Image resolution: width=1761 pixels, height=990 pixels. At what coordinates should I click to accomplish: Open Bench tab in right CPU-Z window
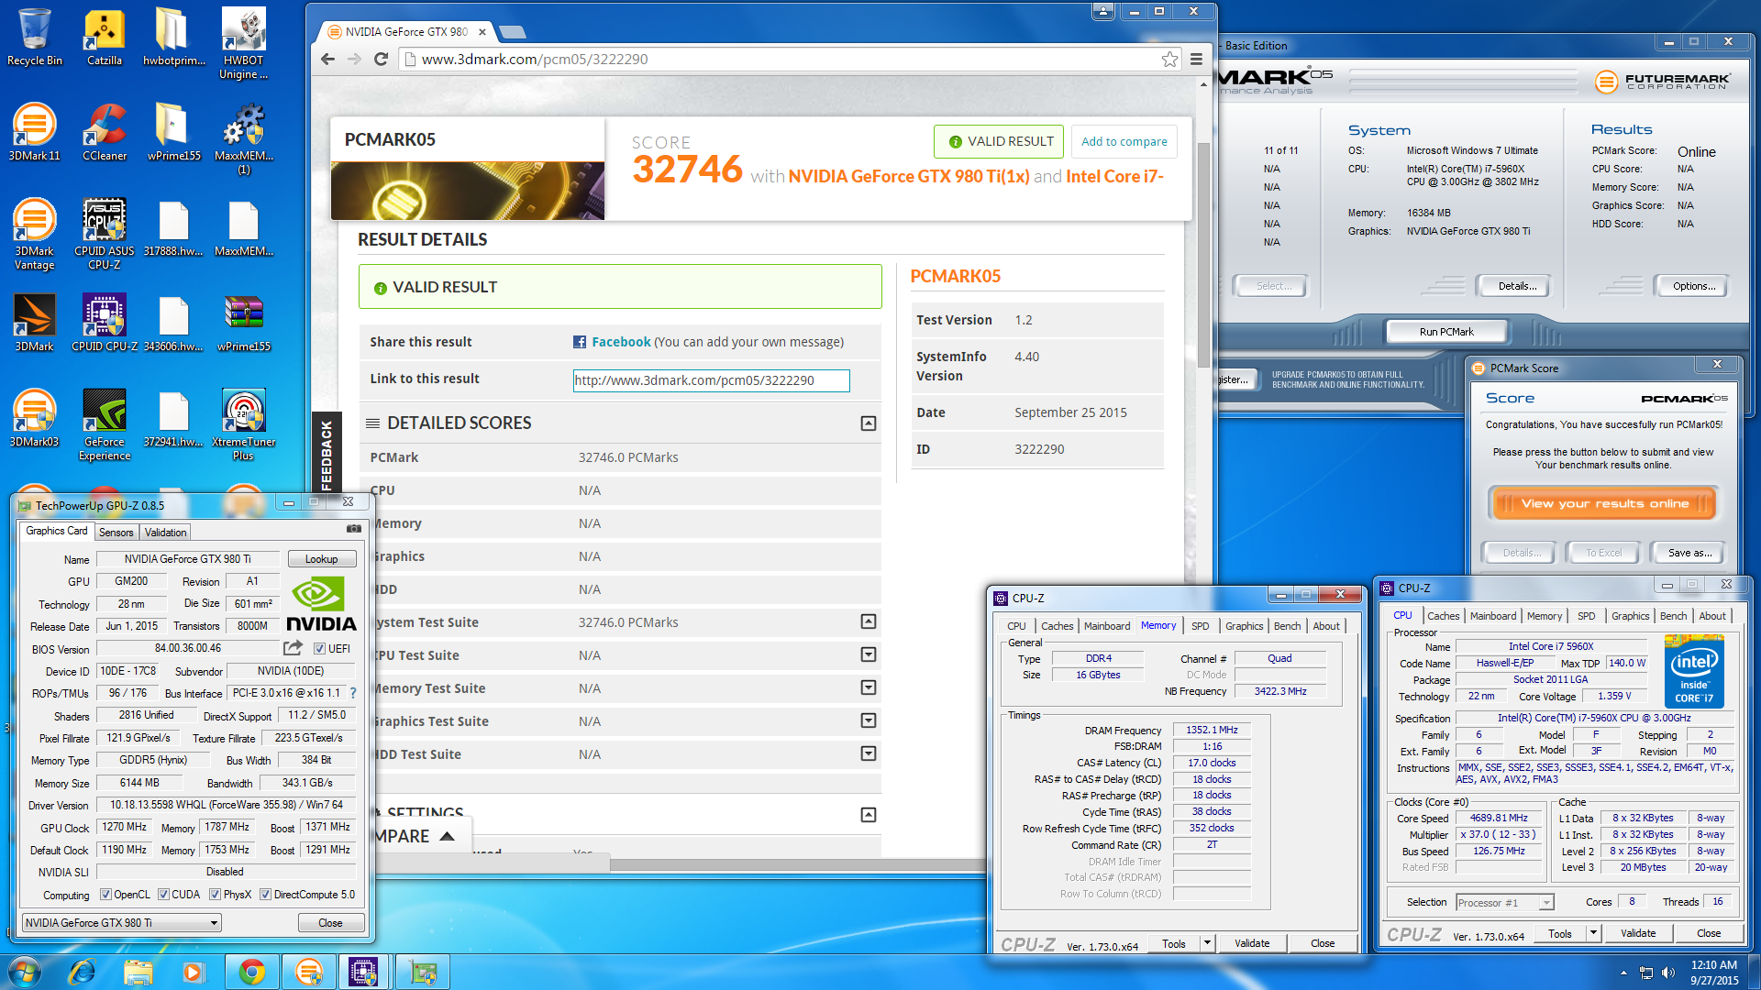tap(1673, 616)
